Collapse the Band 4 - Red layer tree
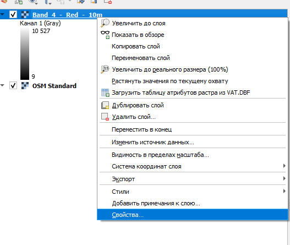The width and height of the screenshot is (290, 245). point(2,14)
